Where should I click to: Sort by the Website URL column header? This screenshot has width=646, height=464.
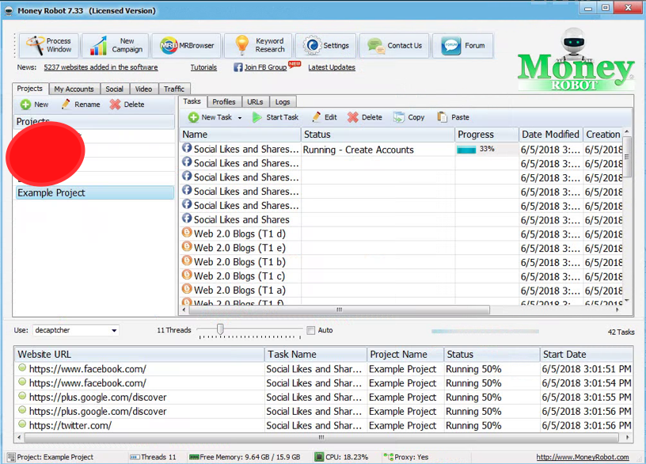139,355
